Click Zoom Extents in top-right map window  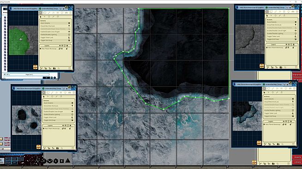click(282, 22)
